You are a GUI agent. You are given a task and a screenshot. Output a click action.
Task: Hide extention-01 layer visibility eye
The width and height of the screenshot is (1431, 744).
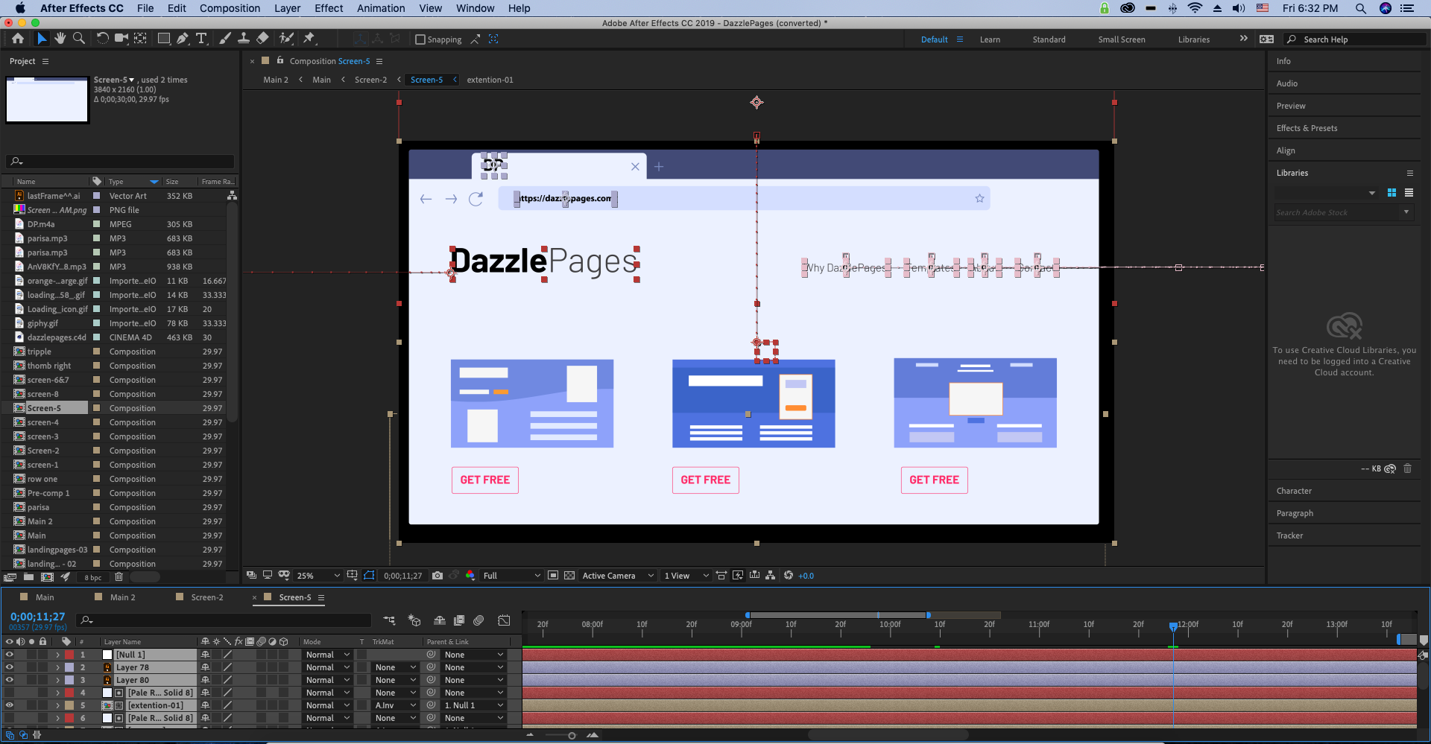coord(10,705)
